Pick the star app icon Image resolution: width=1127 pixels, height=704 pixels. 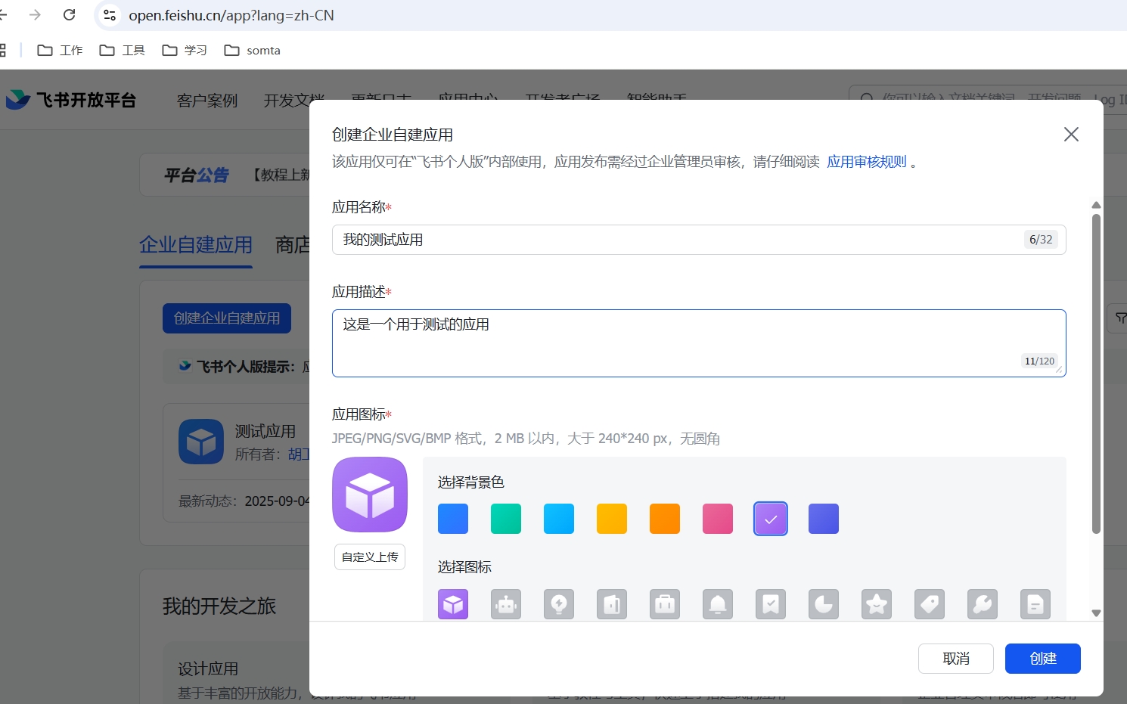point(877,604)
